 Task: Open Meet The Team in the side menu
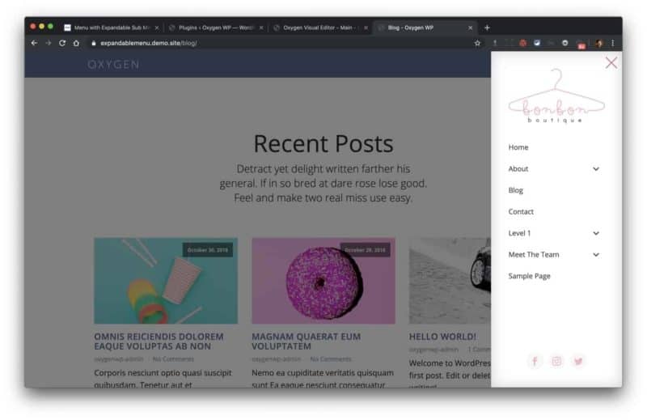(534, 255)
